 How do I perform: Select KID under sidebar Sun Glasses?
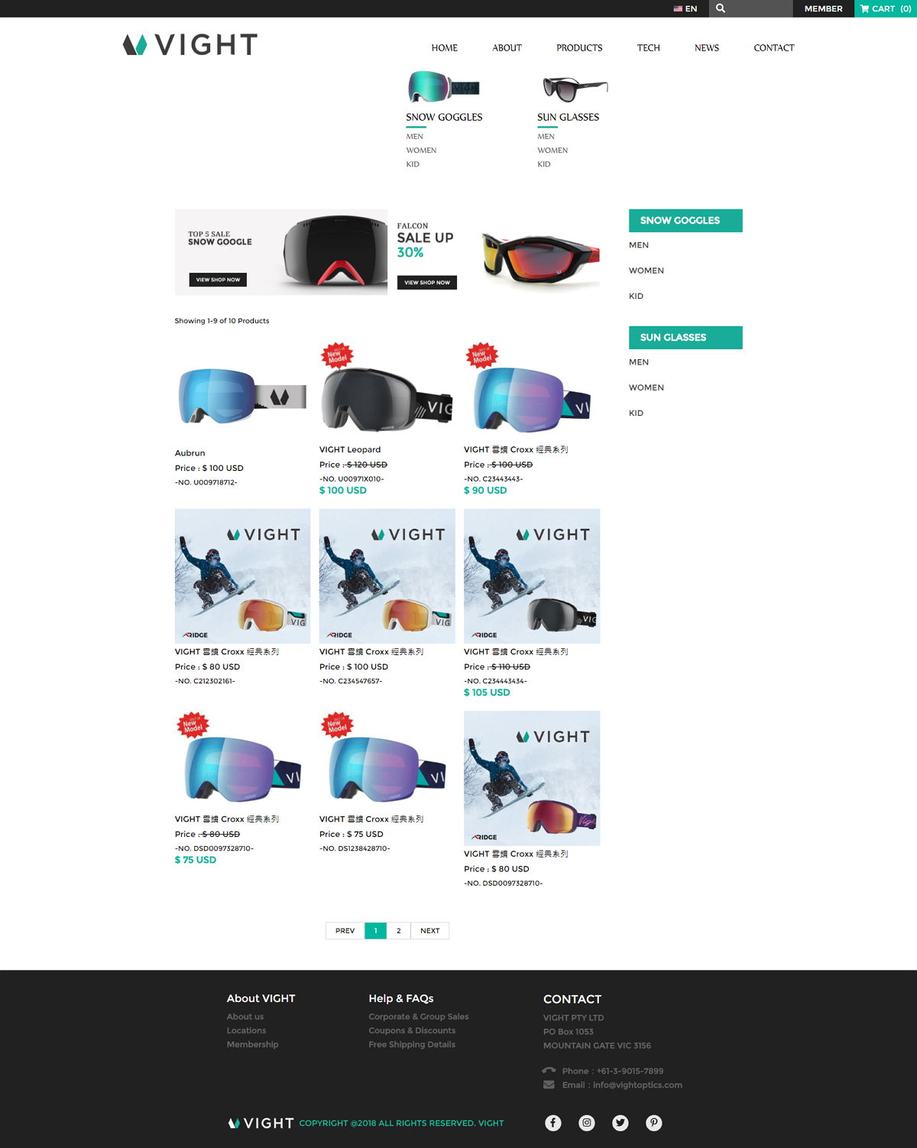636,413
